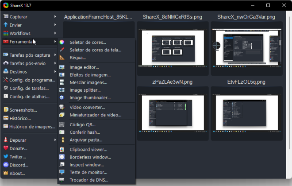
Task: Select EtvFLzOL5q.png thumbnail
Action: pyautogui.click(x=246, y=113)
